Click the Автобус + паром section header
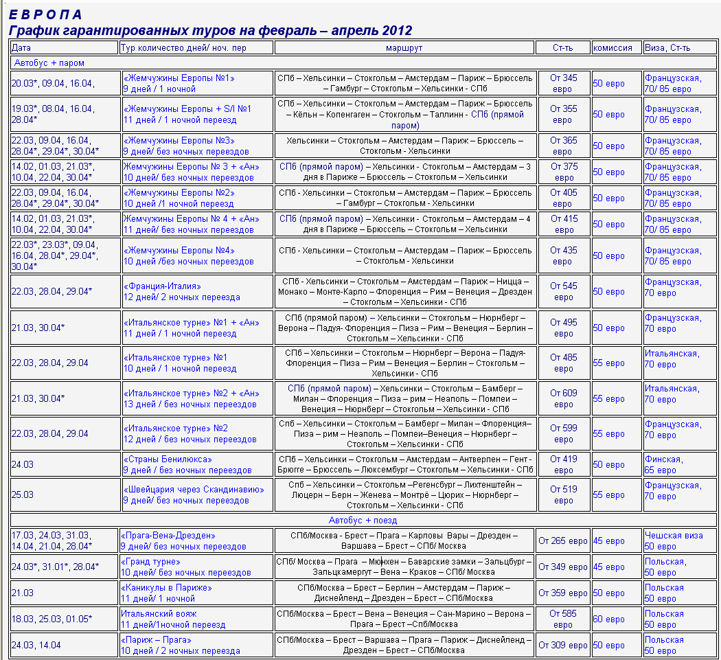The width and height of the screenshot is (721, 660). 49,63
